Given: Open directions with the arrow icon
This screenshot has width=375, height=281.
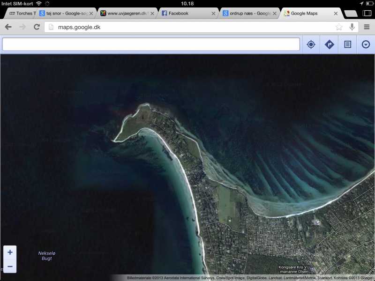Looking at the screenshot, I should click(x=330, y=44).
